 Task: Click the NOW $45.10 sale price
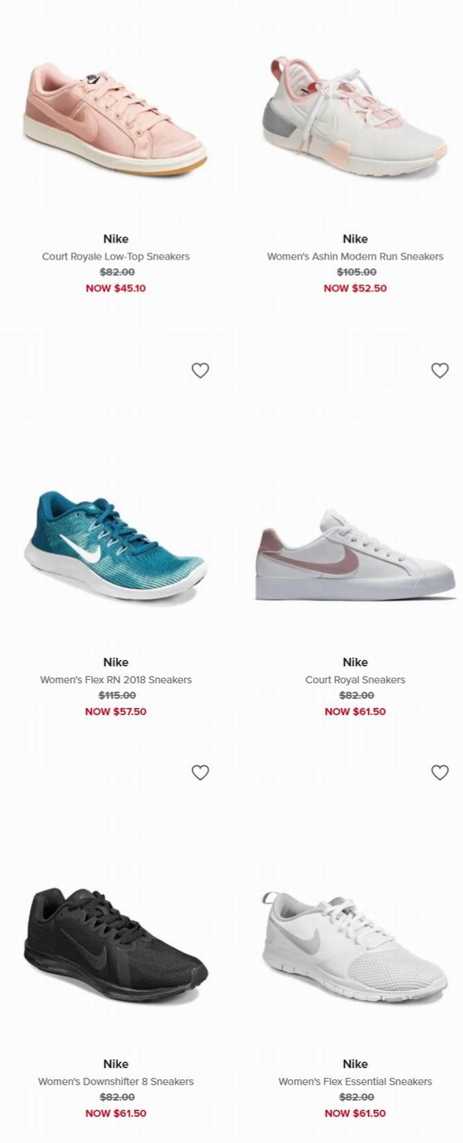pos(116,288)
